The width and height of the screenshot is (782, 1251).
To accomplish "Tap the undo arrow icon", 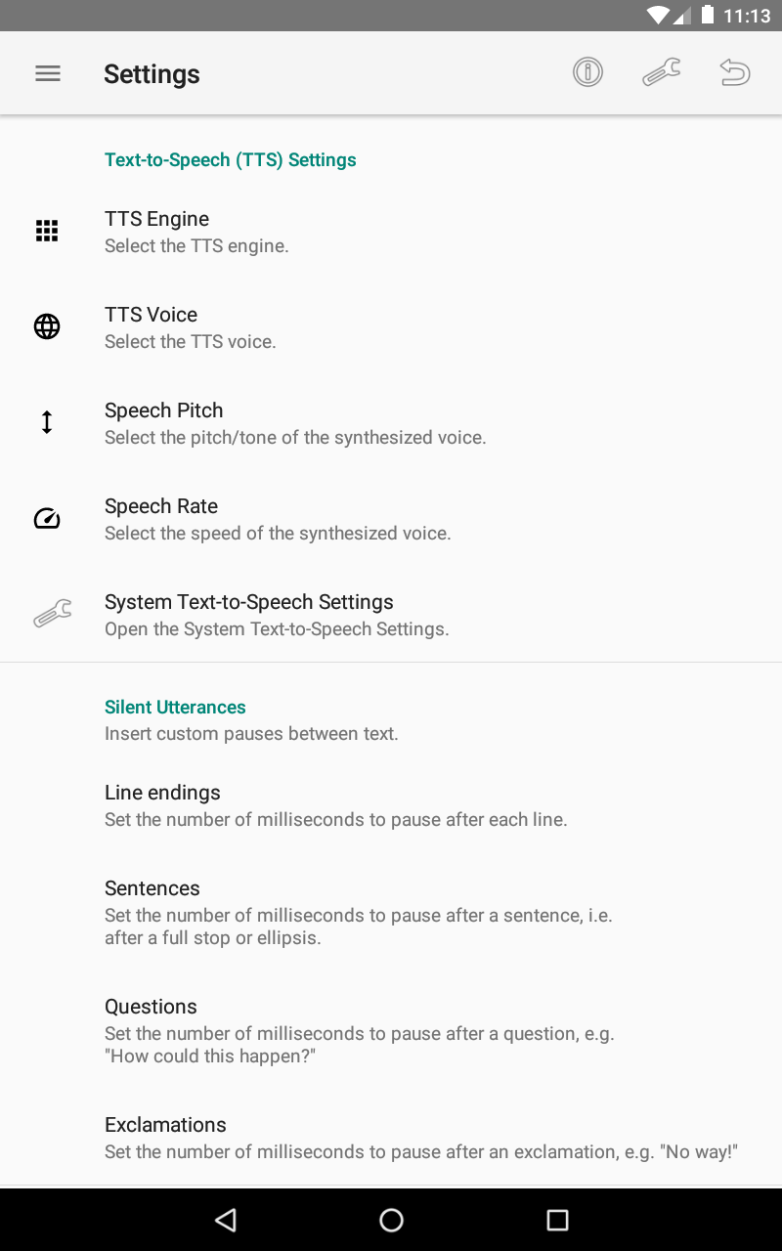I will (735, 72).
